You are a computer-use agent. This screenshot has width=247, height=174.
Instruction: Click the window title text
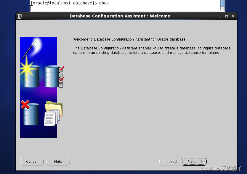pyautogui.click(x=120, y=16)
